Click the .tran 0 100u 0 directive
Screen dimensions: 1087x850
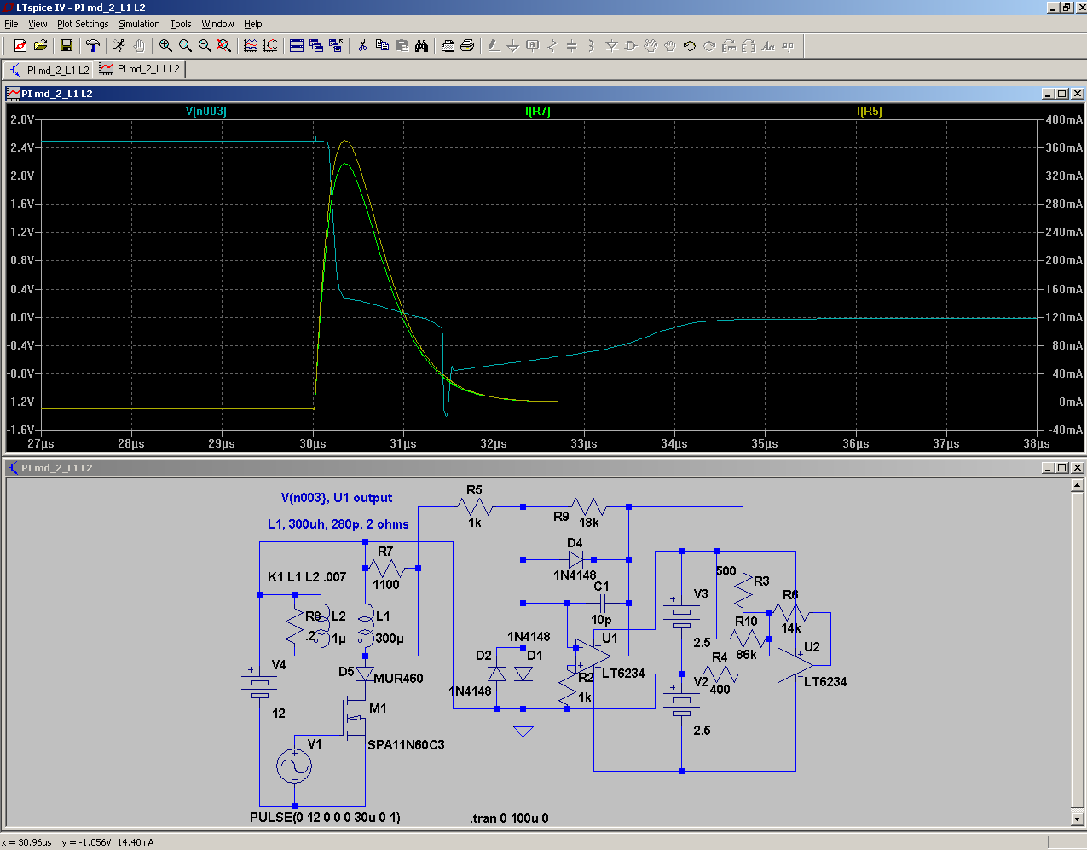tap(509, 818)
